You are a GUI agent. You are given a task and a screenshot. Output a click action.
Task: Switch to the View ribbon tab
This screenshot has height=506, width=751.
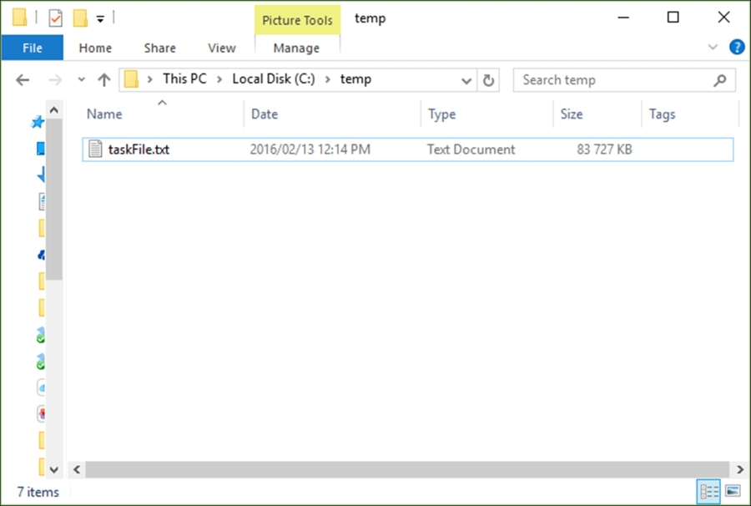pos(222,48)
